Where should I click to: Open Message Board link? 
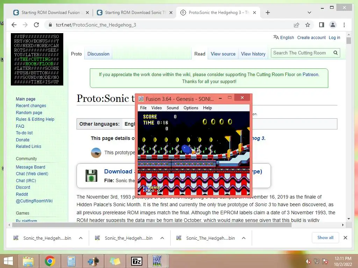point(30,167)
